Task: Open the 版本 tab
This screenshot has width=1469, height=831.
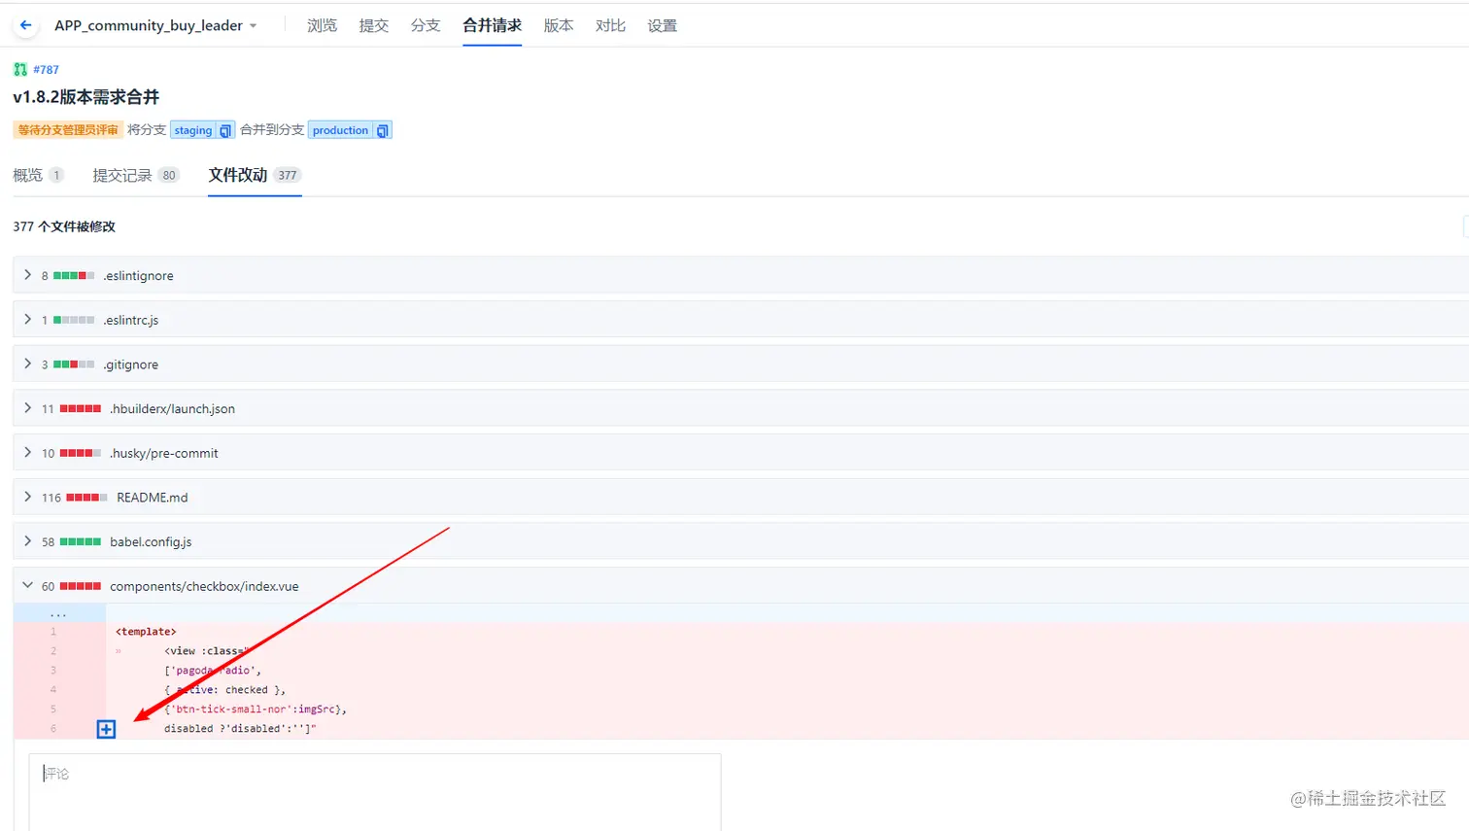Action: [x=558, y=25]
